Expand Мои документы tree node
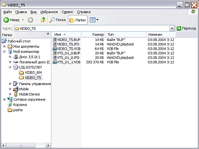This screenshot has height=149, width=199. [4, 46]
